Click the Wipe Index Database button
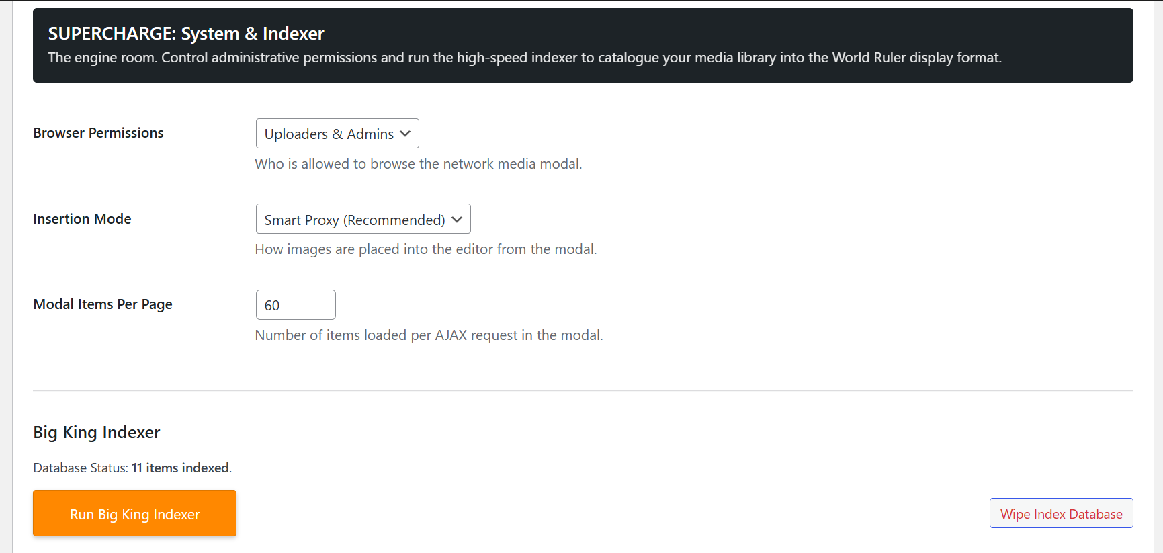This screenshot has height=553, width=1163. point(1061,513)
